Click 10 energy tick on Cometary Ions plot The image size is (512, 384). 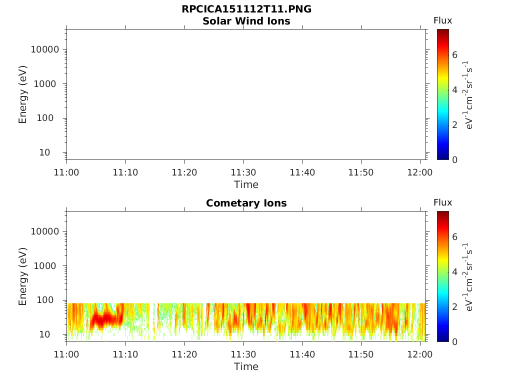click(x=44, y=334)
